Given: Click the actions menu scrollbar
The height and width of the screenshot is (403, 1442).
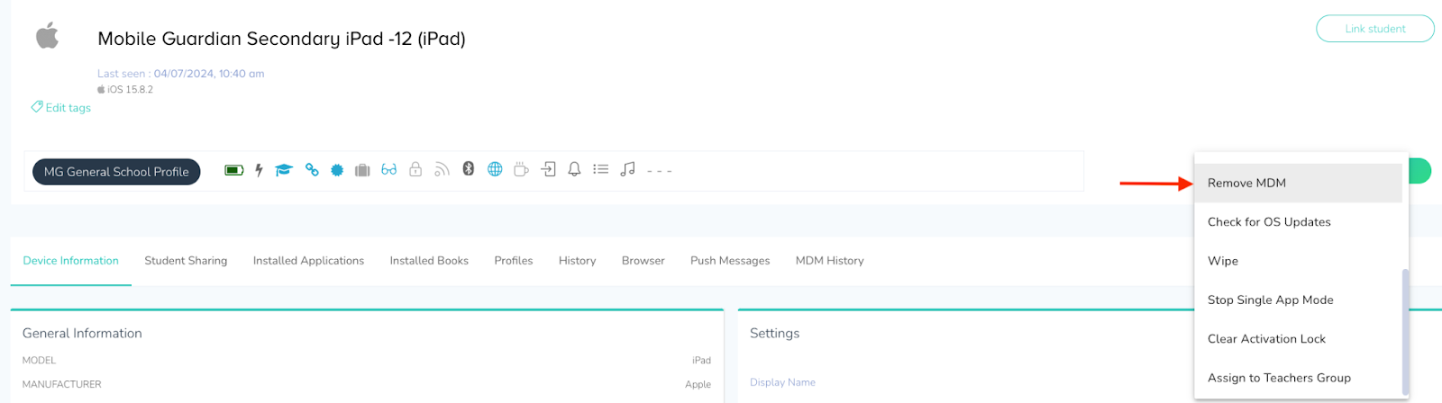Looking at the screenshot, I should point(1405,331).
